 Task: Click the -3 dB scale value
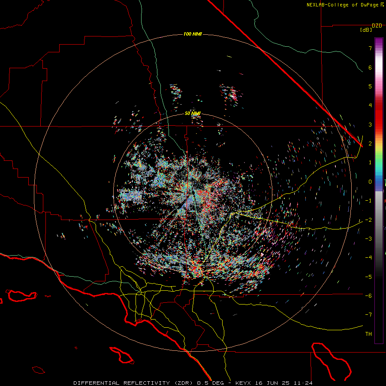tap(368, 239)
